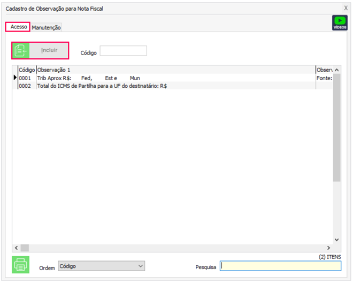This screenshot has height=283, width=353.
Task: Click into the Pesquisa search field
Action: pos(280,266)
